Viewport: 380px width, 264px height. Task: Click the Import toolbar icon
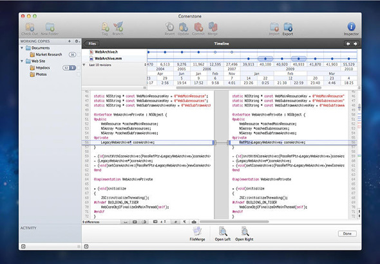274,26
